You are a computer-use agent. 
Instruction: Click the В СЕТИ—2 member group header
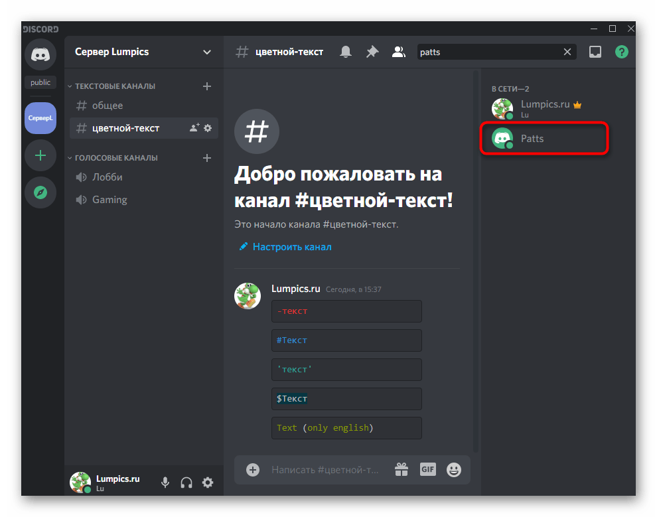point(510,89)
